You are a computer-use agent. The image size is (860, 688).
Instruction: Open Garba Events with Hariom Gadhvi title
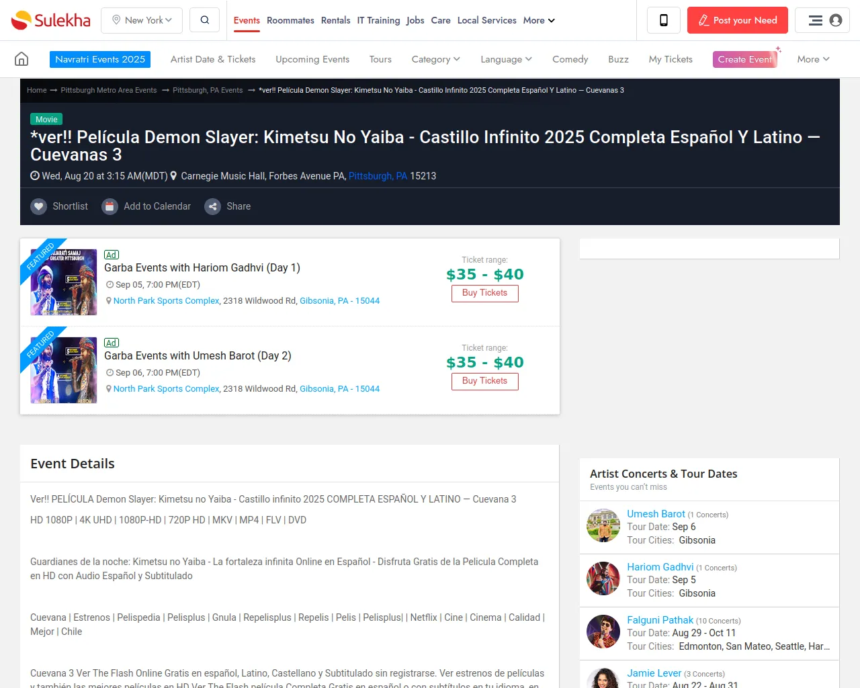click(202, 267)
